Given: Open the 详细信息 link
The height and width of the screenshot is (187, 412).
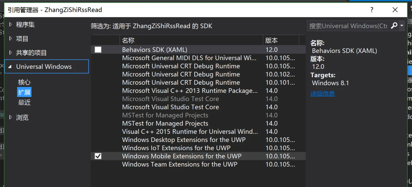Looking at the screenshot, I should click(323, 93).
